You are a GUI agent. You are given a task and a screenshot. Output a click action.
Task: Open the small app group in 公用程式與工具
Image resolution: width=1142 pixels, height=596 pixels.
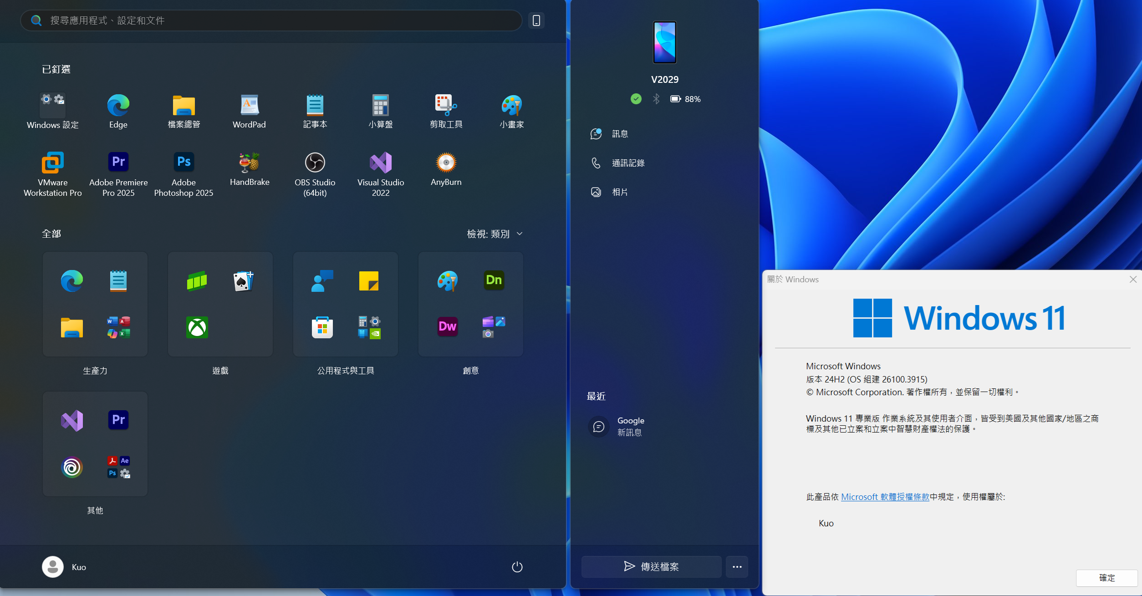369,327
